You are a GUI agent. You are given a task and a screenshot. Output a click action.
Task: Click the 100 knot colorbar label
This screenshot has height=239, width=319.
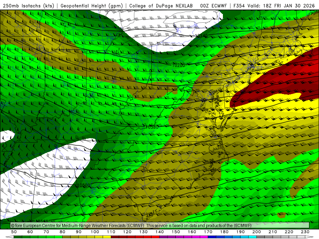click(95, 232)
